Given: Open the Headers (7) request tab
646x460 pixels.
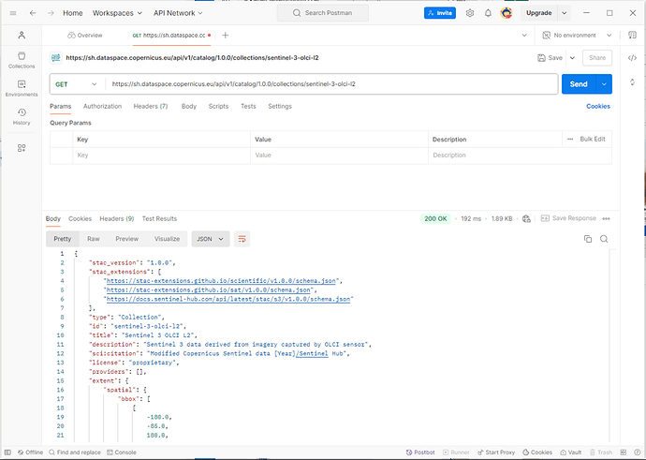Looking at the screenshot, I should pos(151,107).
